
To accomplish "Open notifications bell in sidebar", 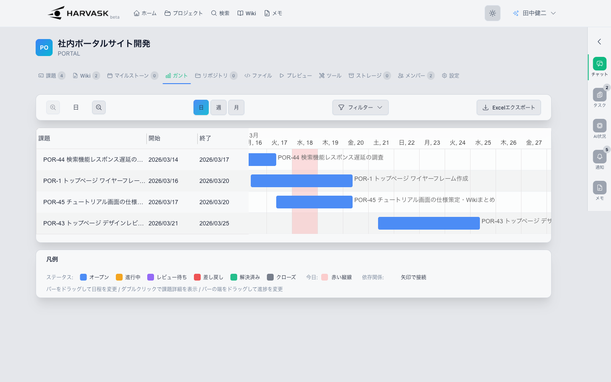I will tap(599, 157).
